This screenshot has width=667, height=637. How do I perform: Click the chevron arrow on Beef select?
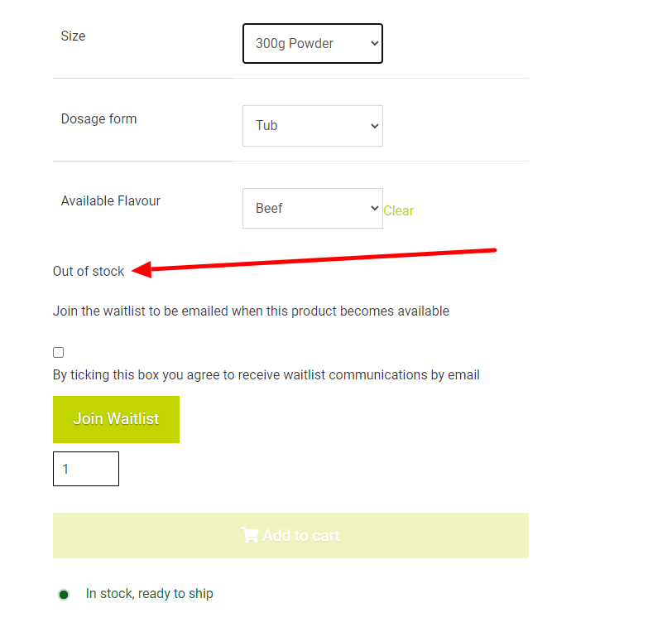click(374, 208)
